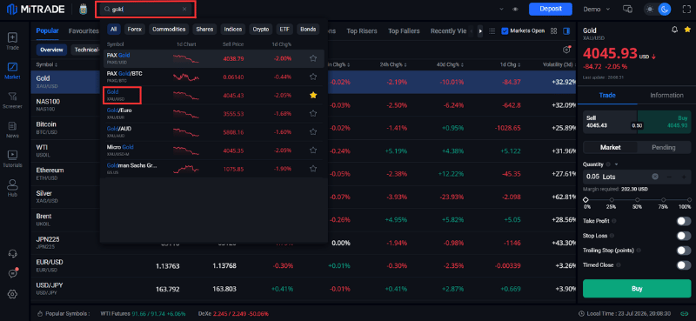Click the 50% mark on margin slider
Screen dimensions: 696x321
coord(638,200)
